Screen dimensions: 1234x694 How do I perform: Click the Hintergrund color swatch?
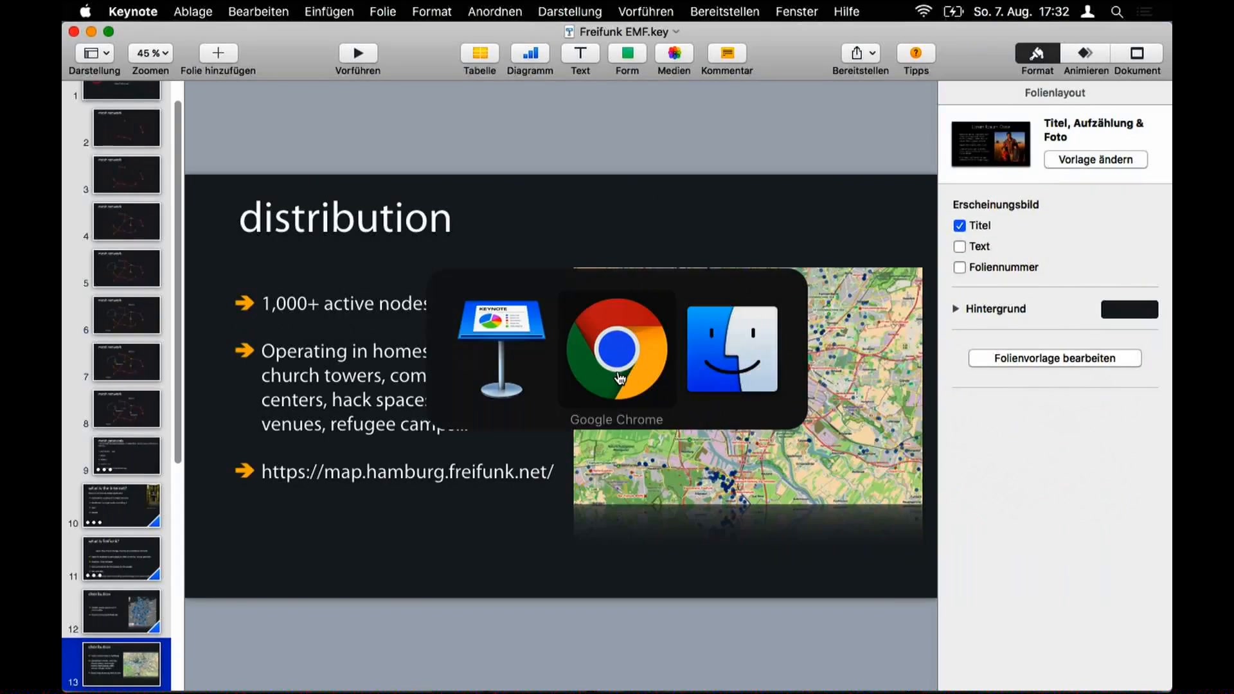(1129, 309)
